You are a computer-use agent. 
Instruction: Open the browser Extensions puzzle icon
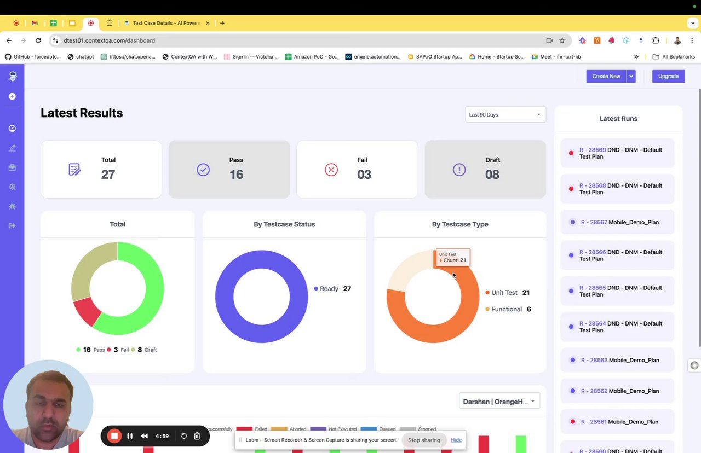(x=656, y=40)
